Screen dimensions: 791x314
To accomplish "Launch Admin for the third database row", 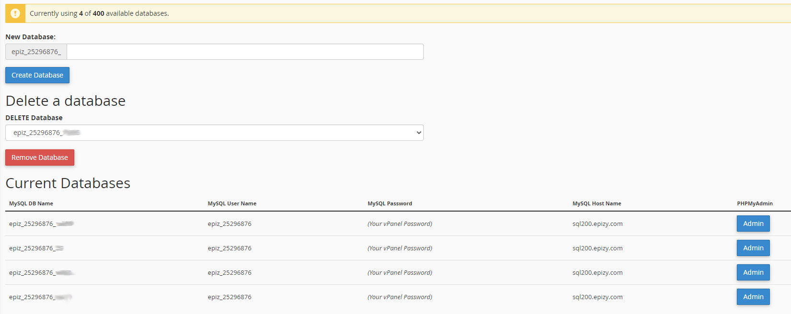I will (x=753, y=272).
